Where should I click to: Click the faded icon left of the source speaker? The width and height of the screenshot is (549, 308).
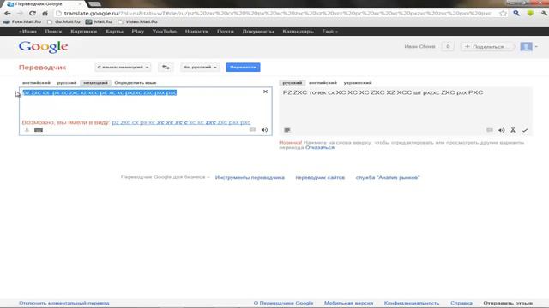tap(252, 130)
